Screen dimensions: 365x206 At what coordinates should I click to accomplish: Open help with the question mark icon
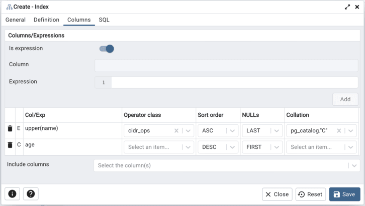[31, 194]
